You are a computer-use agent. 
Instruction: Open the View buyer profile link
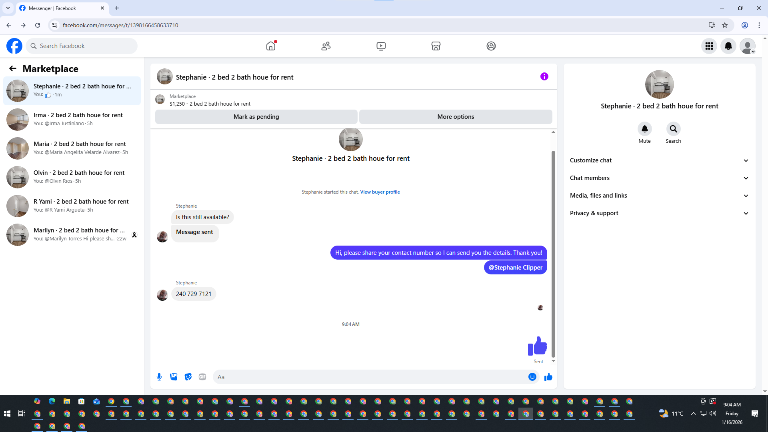[380, 192]
